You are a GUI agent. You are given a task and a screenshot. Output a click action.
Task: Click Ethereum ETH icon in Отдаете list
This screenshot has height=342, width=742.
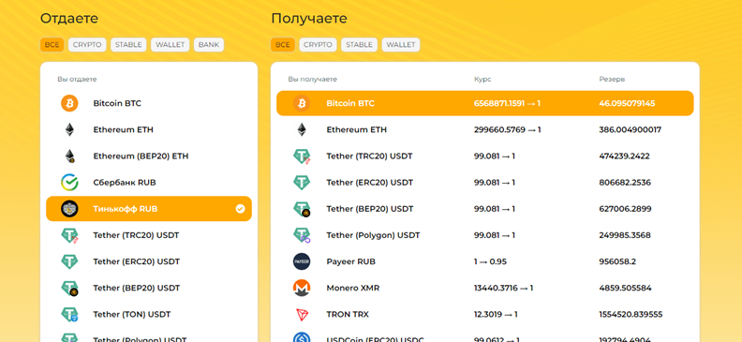point(69,129)
